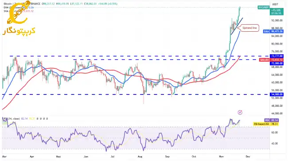Click the 80,000.00 price axis label
The image size is (288, 161).
point(276,44)
